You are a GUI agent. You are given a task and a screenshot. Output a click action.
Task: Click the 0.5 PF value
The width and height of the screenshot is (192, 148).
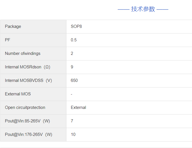pos(74,40)
